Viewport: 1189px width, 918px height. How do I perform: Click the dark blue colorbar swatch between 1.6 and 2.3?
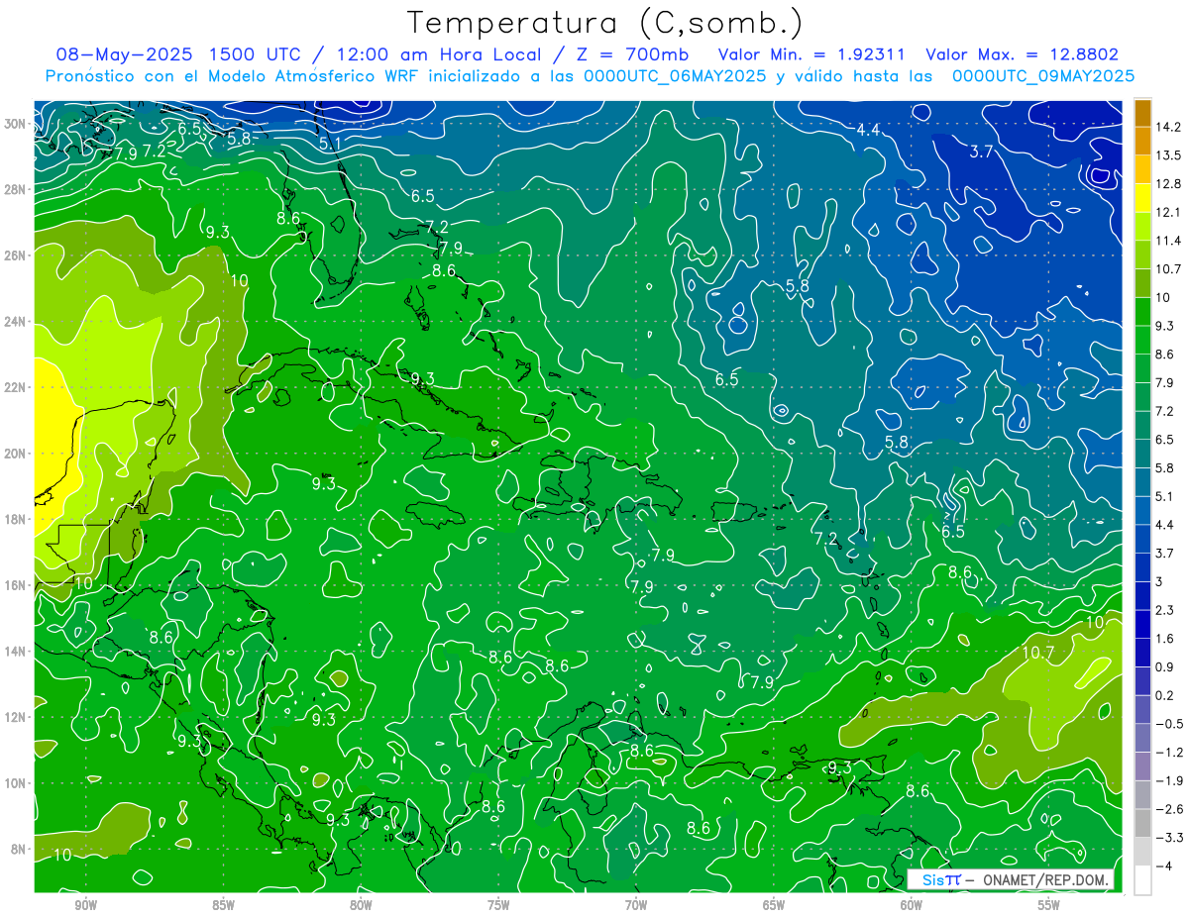1142,624
